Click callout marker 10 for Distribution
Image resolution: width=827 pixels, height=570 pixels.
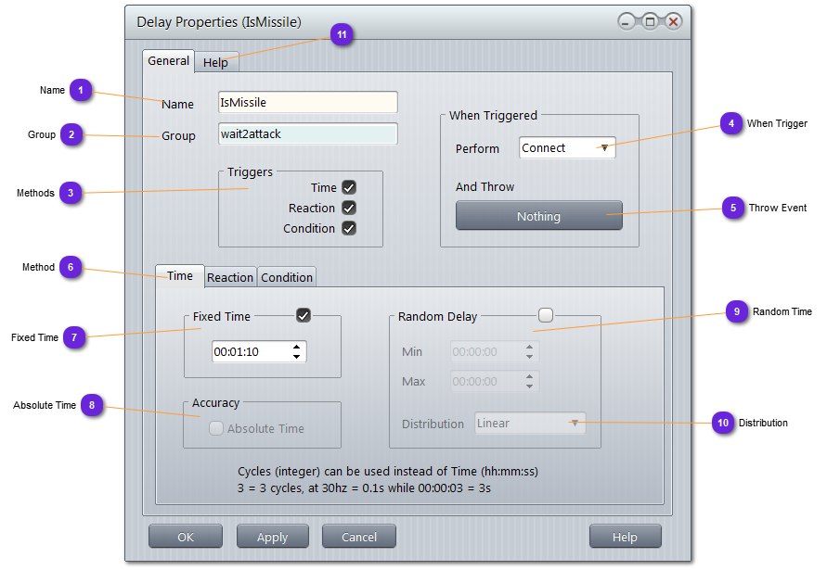click(723, 423)
